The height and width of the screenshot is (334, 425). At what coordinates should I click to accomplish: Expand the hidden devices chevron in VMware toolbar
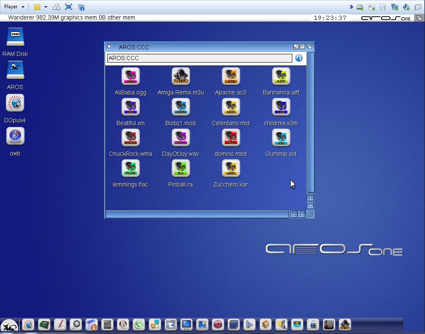[x=351, y=7]
